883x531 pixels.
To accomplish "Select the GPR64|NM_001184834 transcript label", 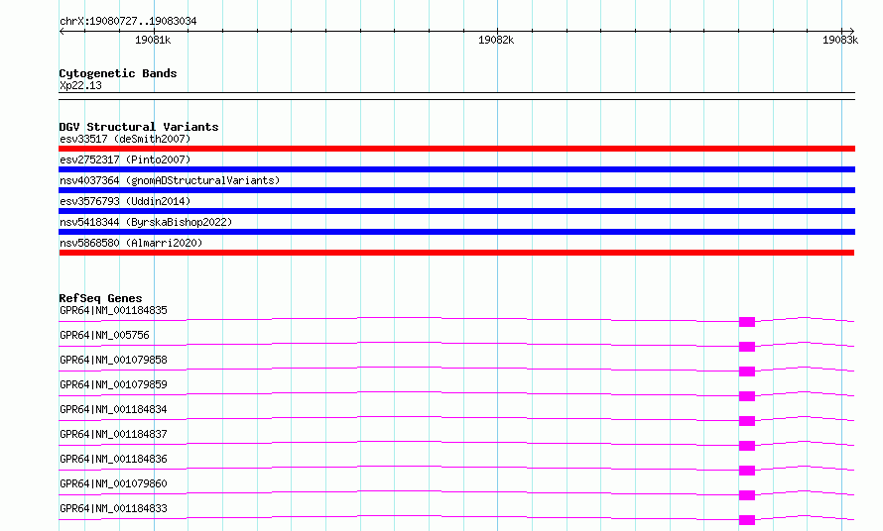I will point(113,409).
